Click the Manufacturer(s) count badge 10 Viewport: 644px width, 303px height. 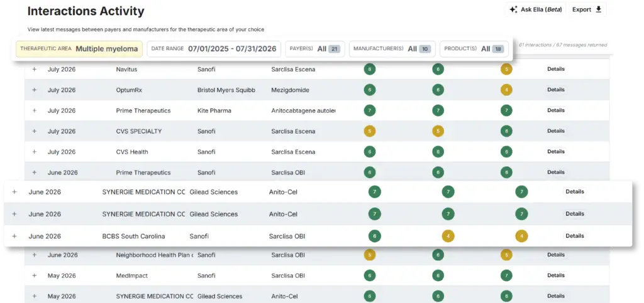click(x=425, y=49)
